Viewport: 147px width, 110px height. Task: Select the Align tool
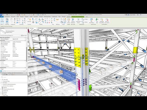pyautogui.click(x=33, y=19)
